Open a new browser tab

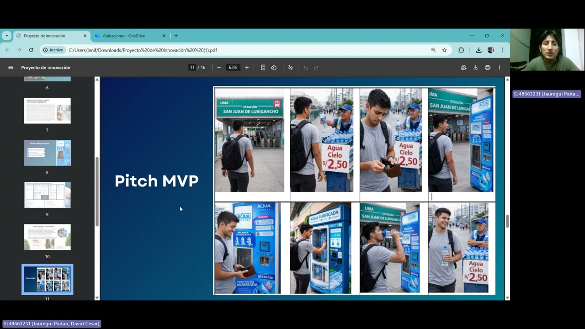176,36
